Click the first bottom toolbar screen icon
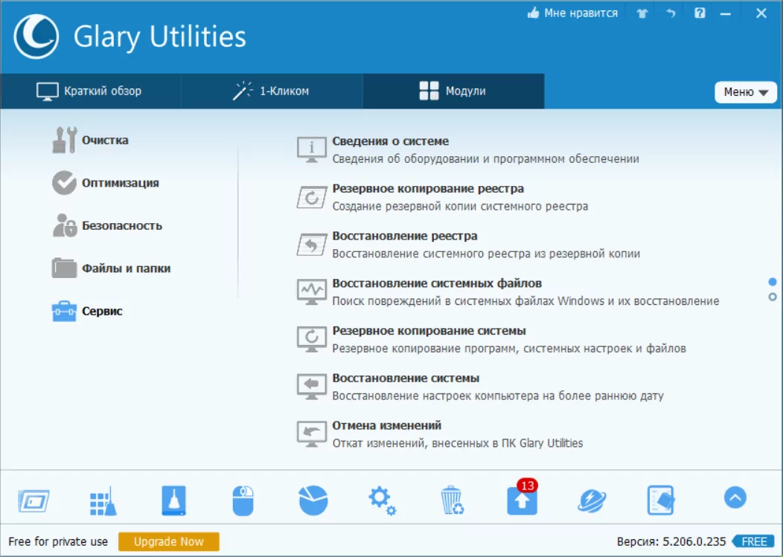783x557 pixels. tap(34, 500)
